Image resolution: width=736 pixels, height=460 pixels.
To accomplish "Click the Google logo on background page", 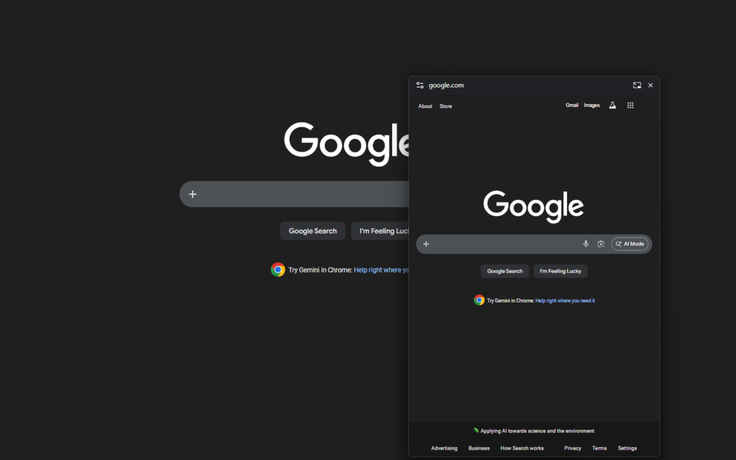I will coord(347,144).
